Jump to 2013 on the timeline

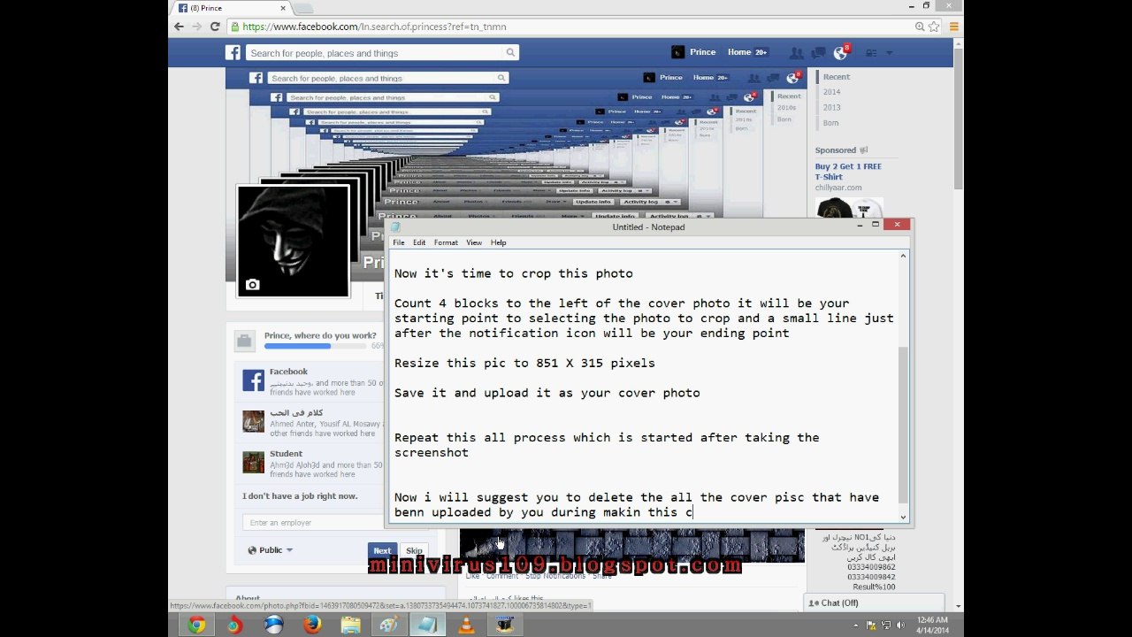[x=832, y=108]
